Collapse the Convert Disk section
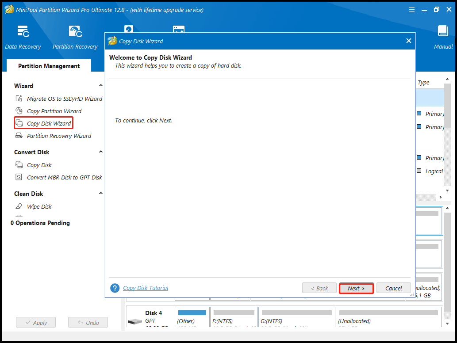This screenshot has height=343, width=457. coord(100,152)
